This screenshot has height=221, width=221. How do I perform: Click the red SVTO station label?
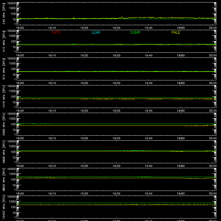(x=56, y=32)
